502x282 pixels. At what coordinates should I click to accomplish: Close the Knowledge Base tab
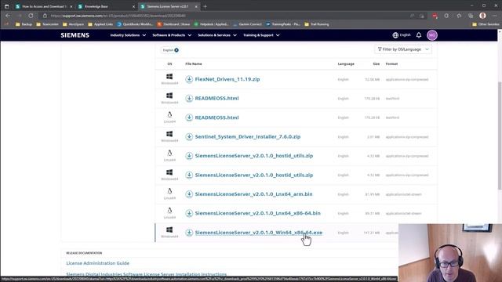[133, 6]
